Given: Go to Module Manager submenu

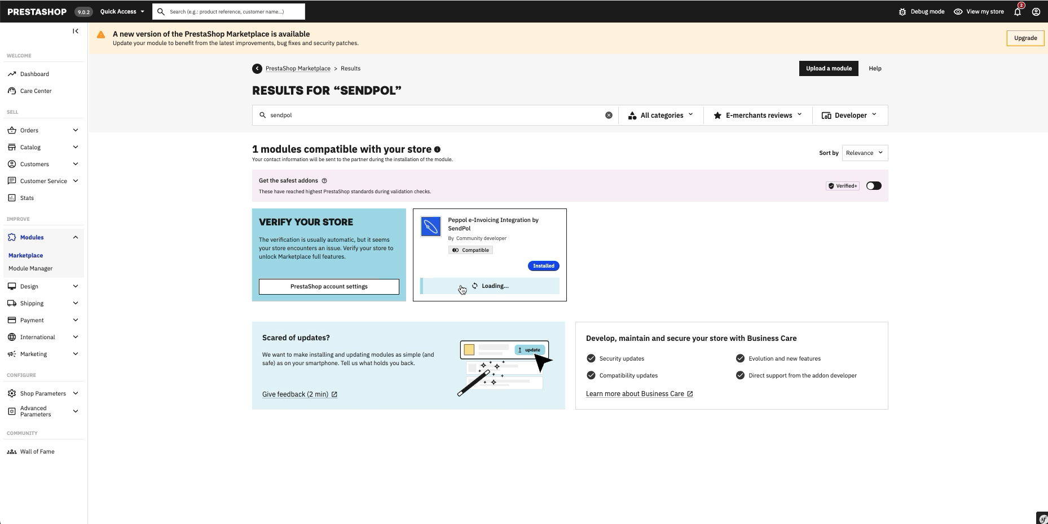Looking at the screenshot, I should (x=30, y=268).
